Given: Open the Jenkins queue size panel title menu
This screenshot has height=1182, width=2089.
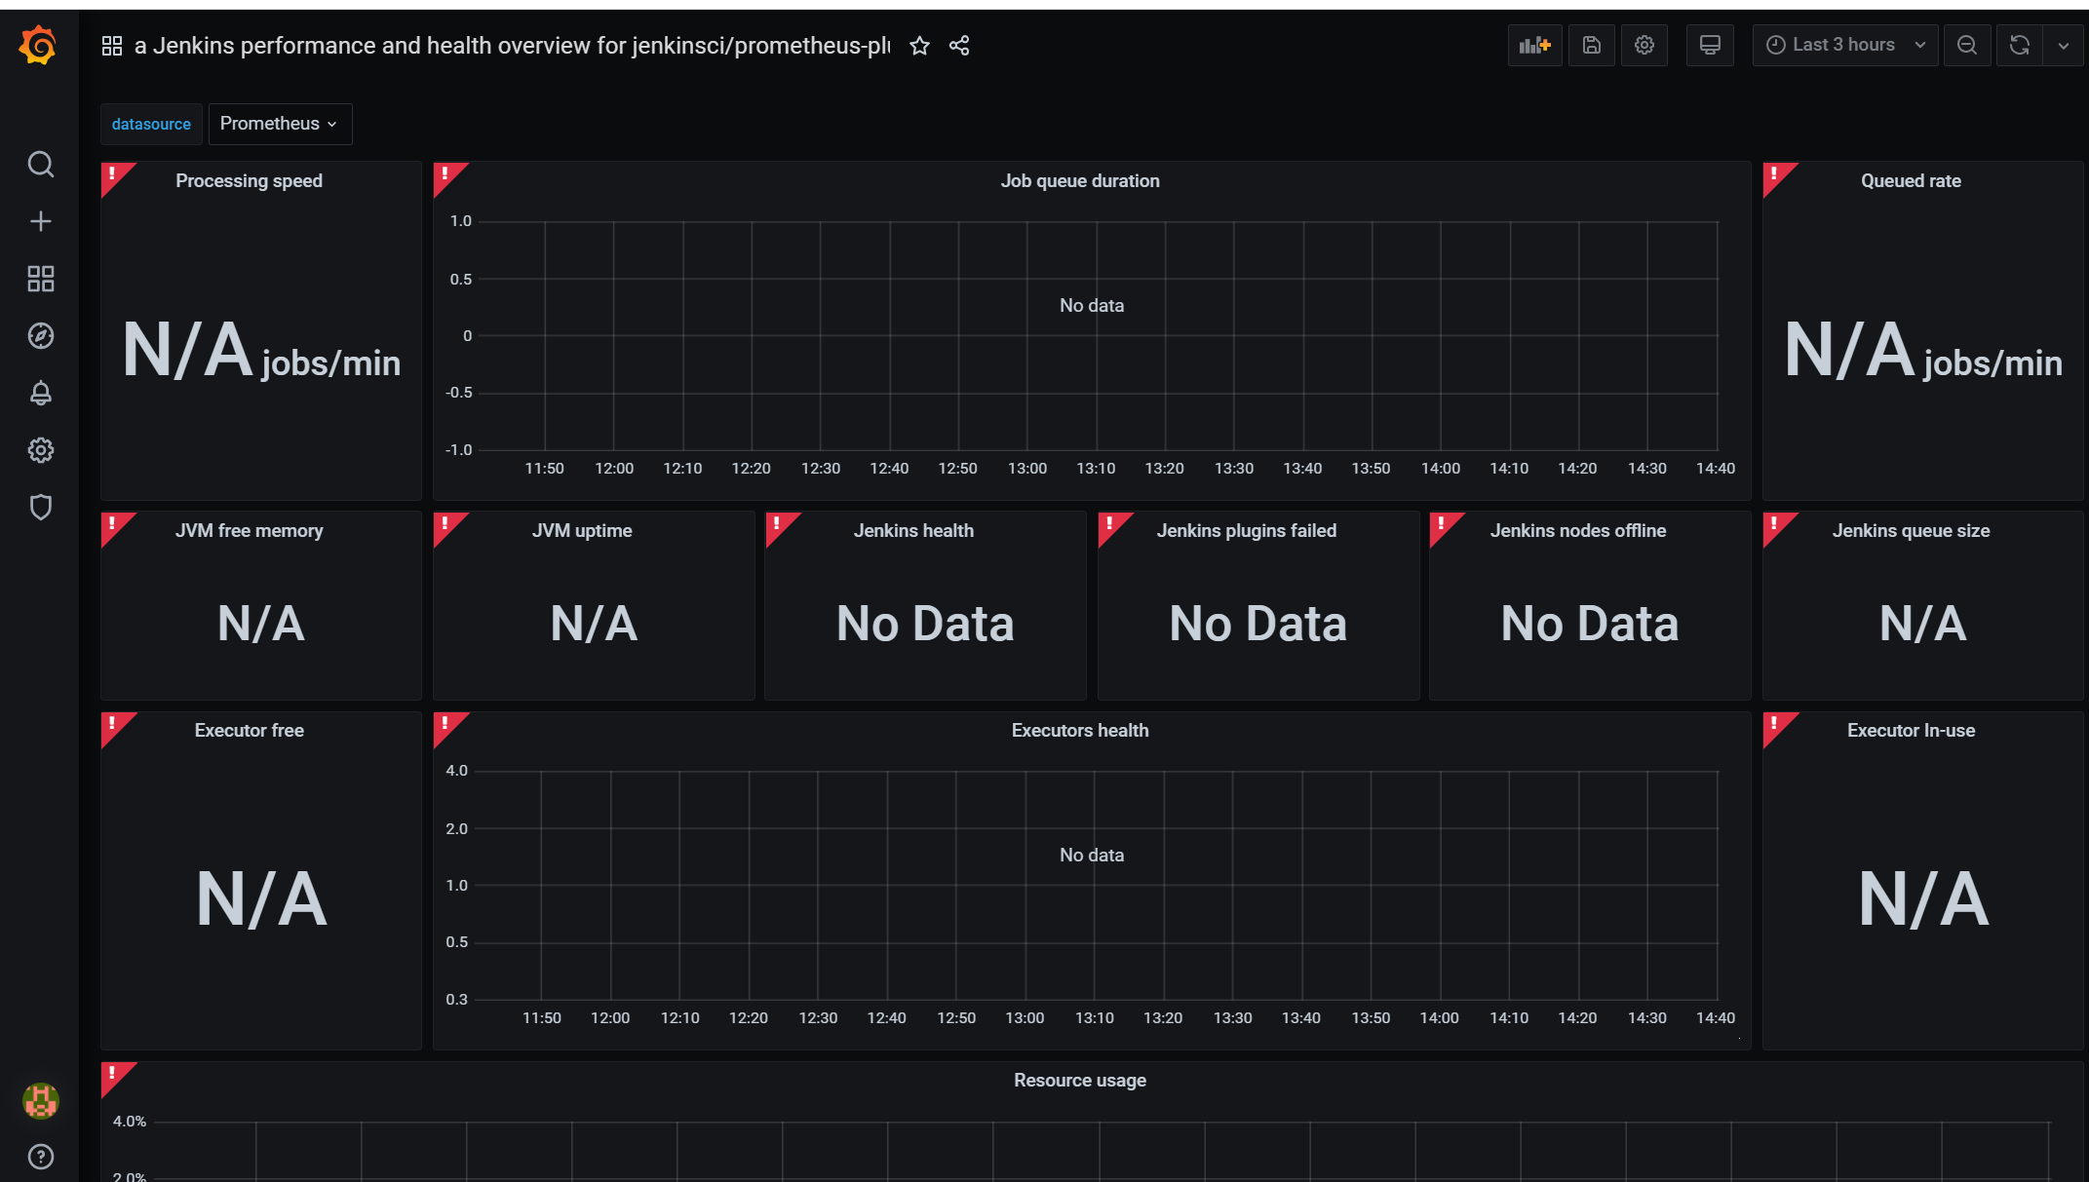Looking at the screenshot, I should 1911,530.
